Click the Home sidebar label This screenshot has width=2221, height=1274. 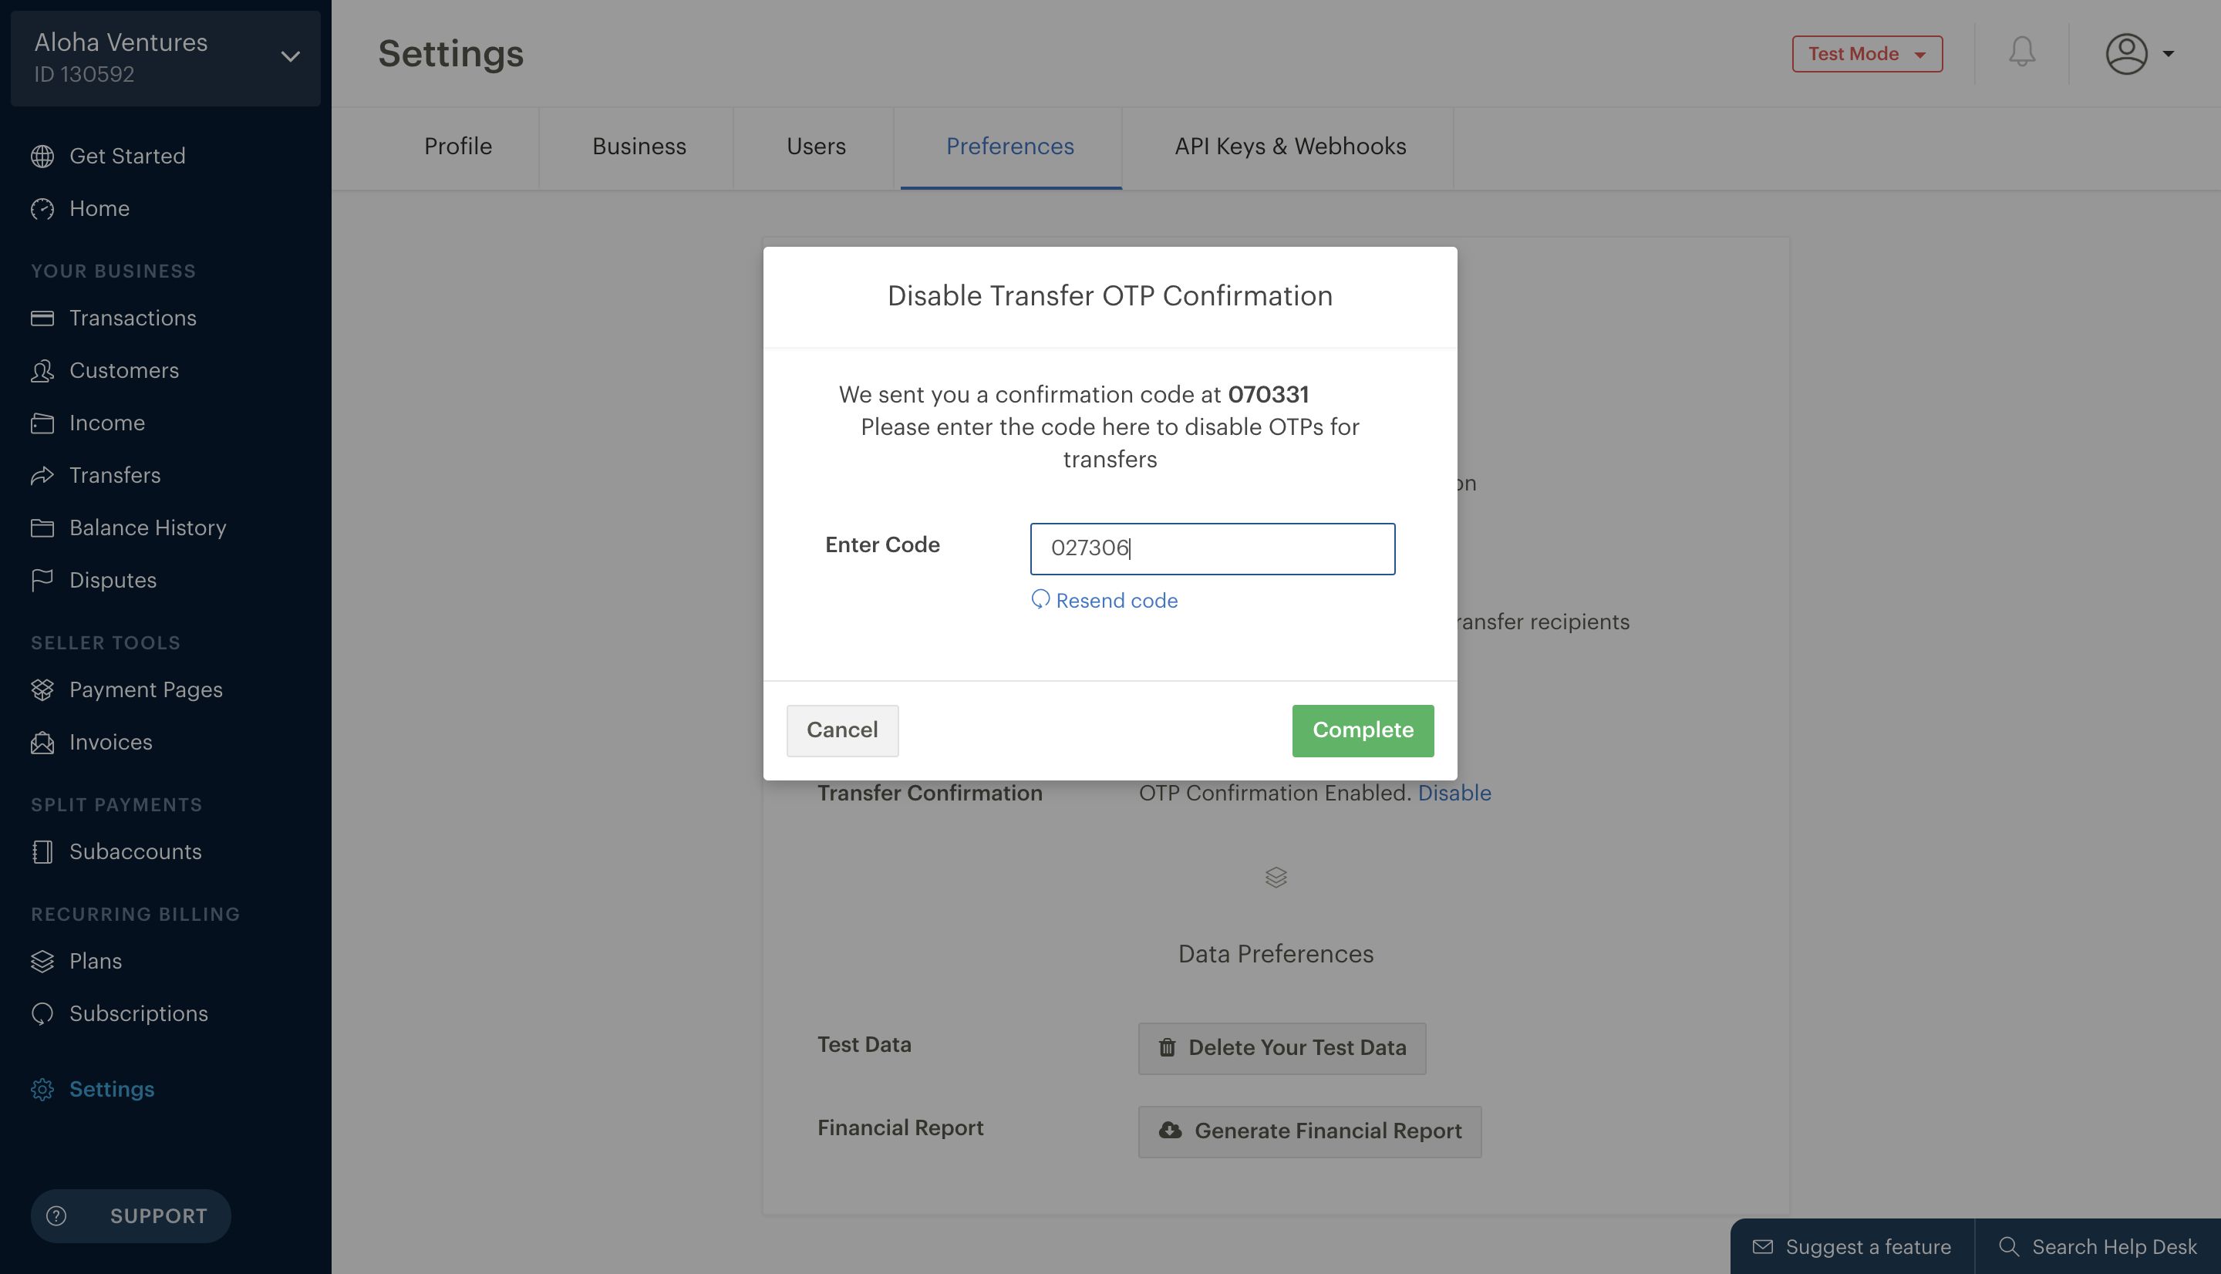click(x=99, y=208)
